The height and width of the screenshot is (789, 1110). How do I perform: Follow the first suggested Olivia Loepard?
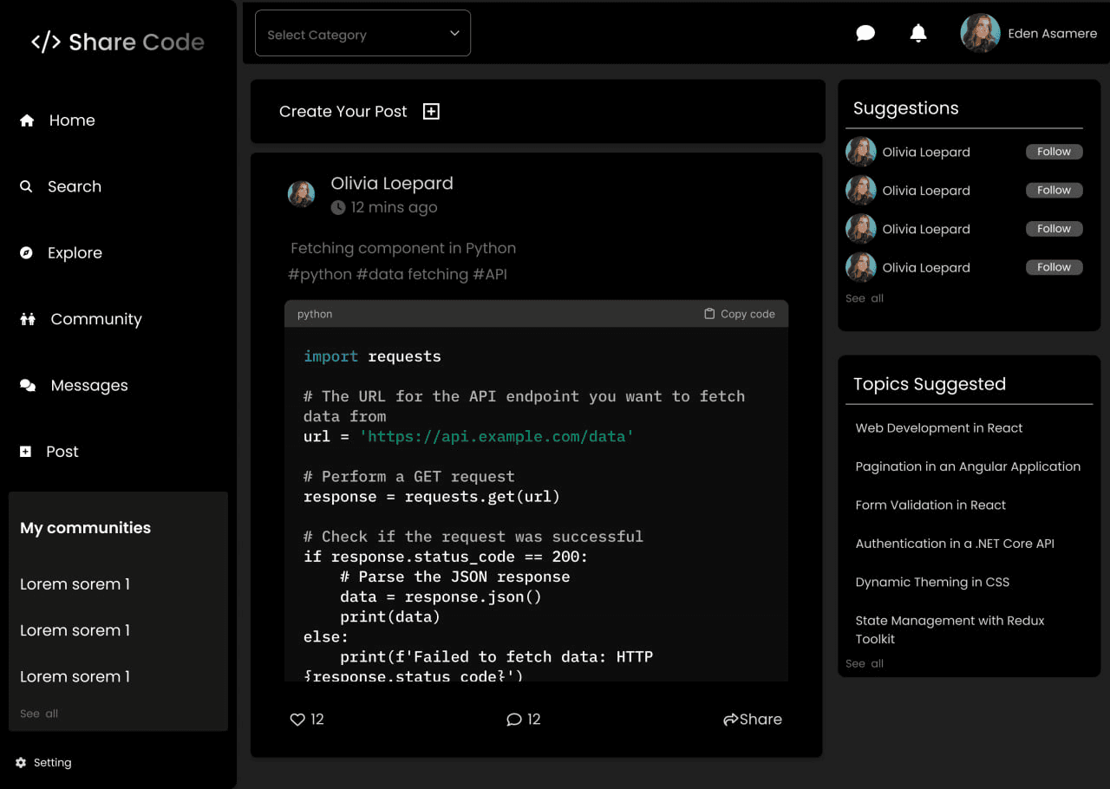[x=1054, y=152]
